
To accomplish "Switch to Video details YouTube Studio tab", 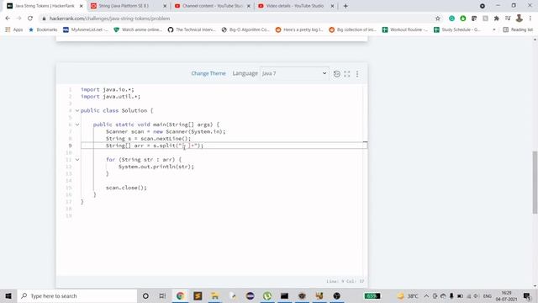I will coord(296,6).
